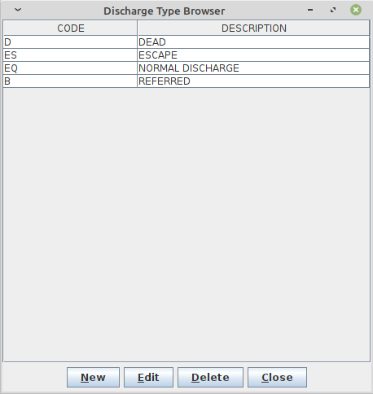Screen dimensions: 373x394
Task: Click the New button
Action: 93,377
